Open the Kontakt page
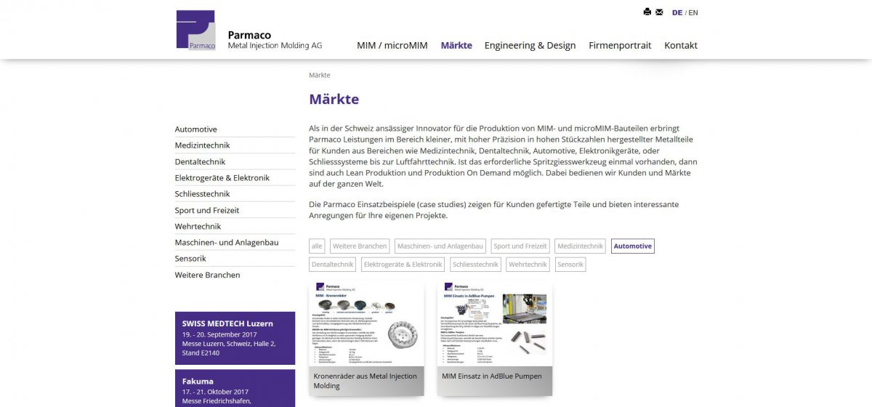 click(x=680, y=45)
